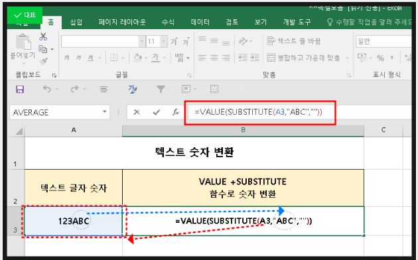The height and width of the screenshot is (260, 418).
Task: Click the Increase Indent icon
Action: [255, 58]
